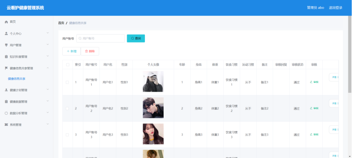Click 通过 status in row 用户名1

tap(296, 82)
